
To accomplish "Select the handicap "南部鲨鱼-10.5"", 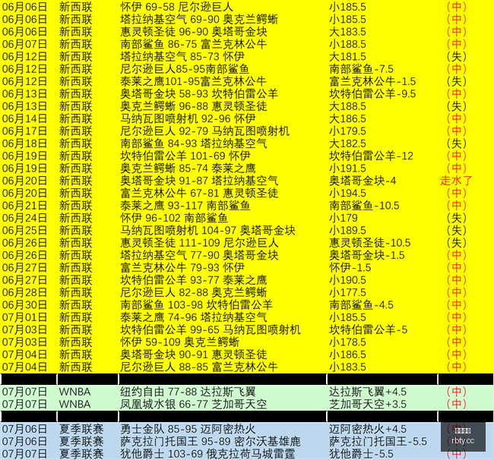I will [x=364, y=206].
